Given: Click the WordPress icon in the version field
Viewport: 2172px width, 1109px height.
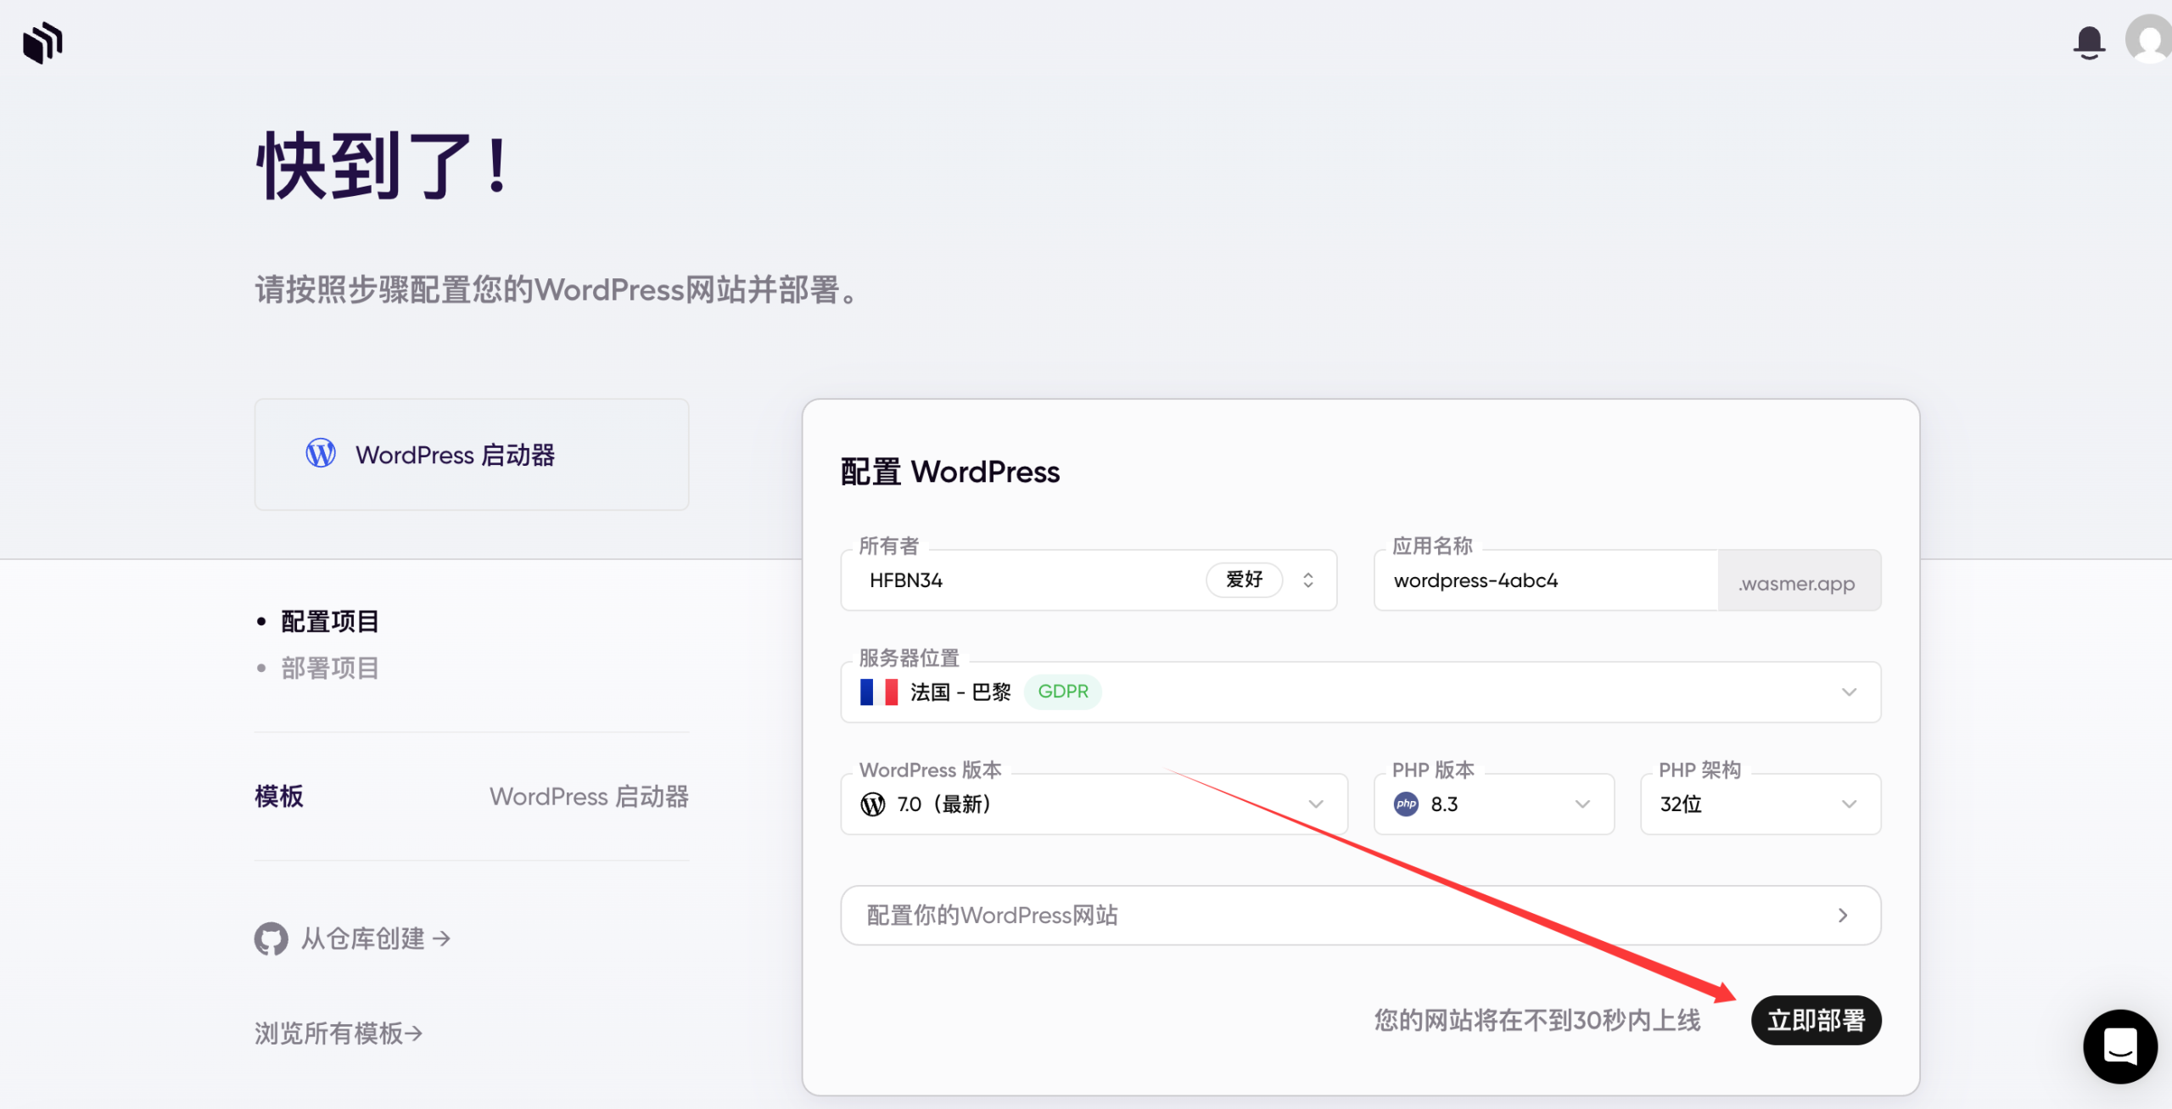Looking at the screenshot, I should 873,804.
